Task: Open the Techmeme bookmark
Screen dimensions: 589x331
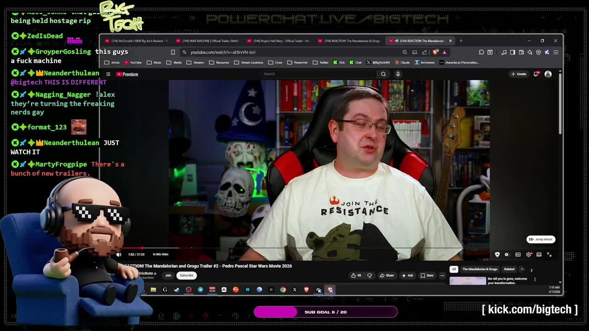Action: click(424, 63)
